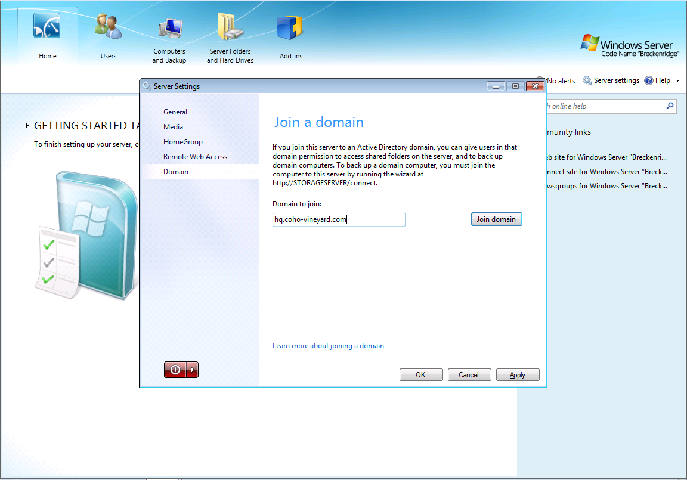
Task: Click Cancel in Server Settings
Action: pyautogui.click(x=469, y=375)
